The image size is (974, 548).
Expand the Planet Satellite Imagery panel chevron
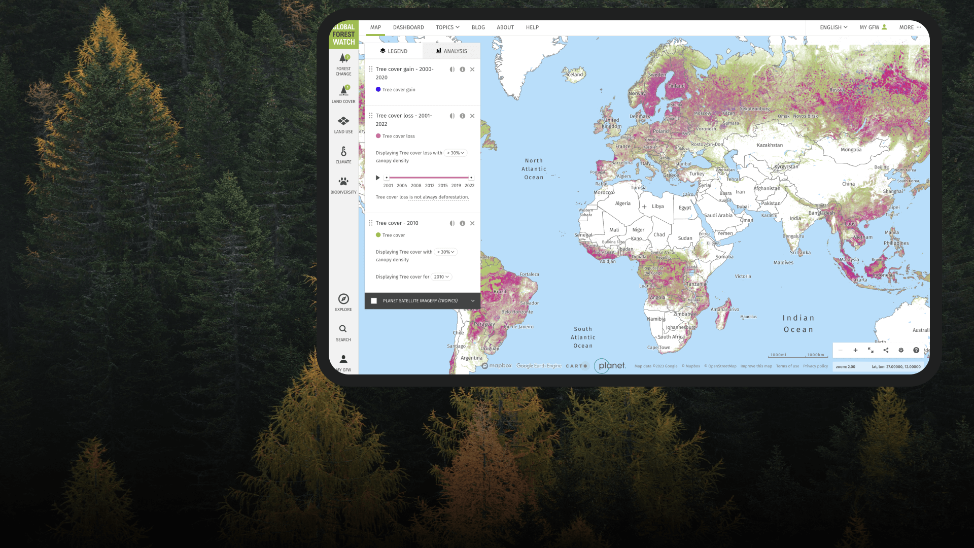point(472,300)
